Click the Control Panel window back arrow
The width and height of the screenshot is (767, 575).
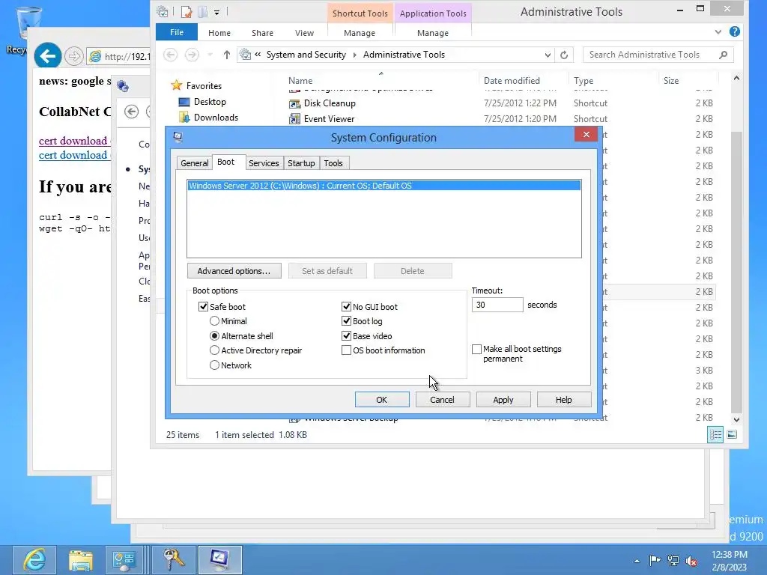click(x=131, y=112)
